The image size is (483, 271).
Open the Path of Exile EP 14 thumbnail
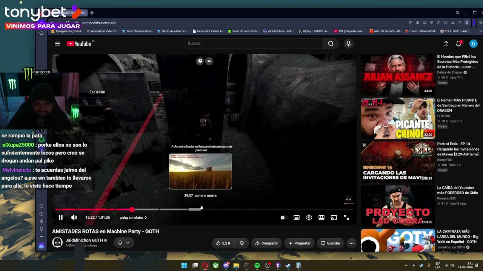[398, 162]
